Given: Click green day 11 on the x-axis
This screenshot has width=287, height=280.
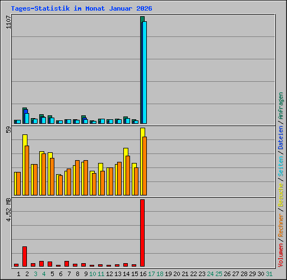Looking at the screenshot, I should pos(101,274).
